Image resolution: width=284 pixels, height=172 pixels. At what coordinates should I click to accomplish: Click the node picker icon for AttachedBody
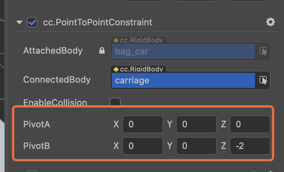click(264, 51)
